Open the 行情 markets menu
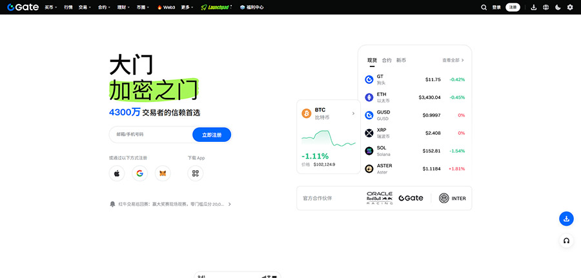 pyautogui.click(x=68, y=7)
